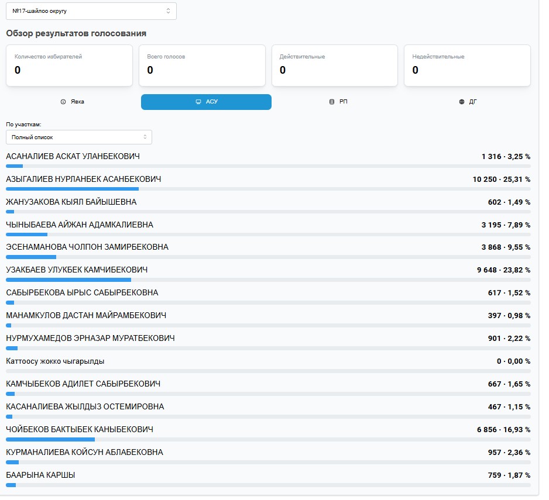Click the database icon beside РП
This screenshot has width=549, height=500.
(332, 102)
